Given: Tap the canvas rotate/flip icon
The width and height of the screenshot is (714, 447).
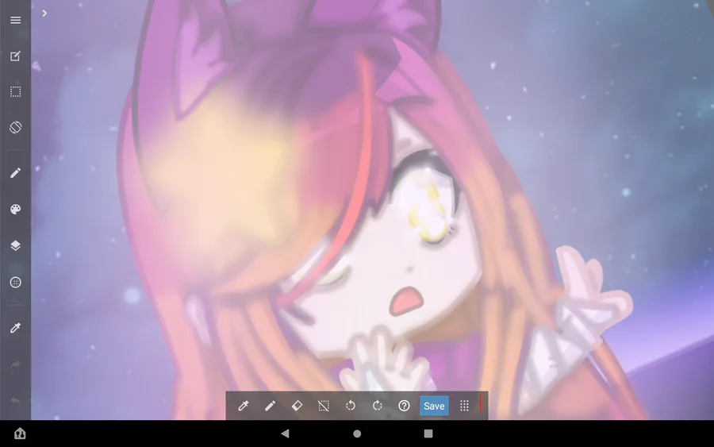Looking at the screenshot, I should coord(16,127).
